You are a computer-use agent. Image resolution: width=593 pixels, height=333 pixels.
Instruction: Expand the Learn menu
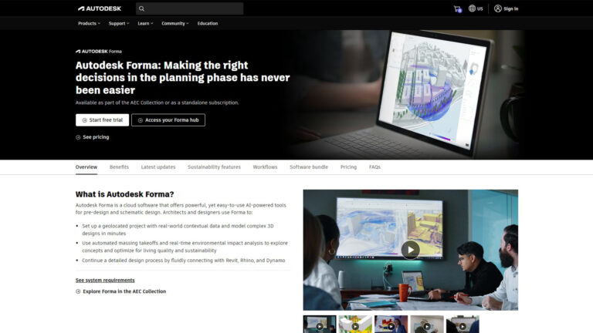pos(145,23)
